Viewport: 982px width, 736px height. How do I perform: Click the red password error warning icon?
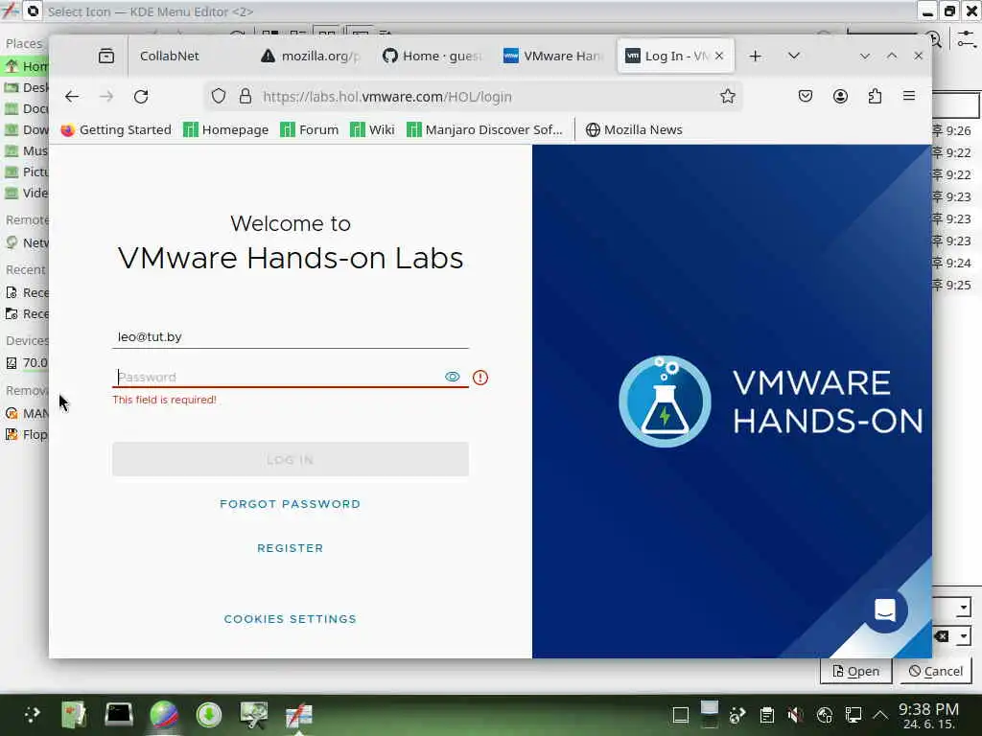coord(480,378)
